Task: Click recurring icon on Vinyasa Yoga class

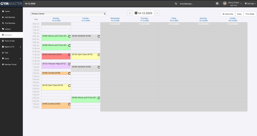Action: tap(69, 64)
